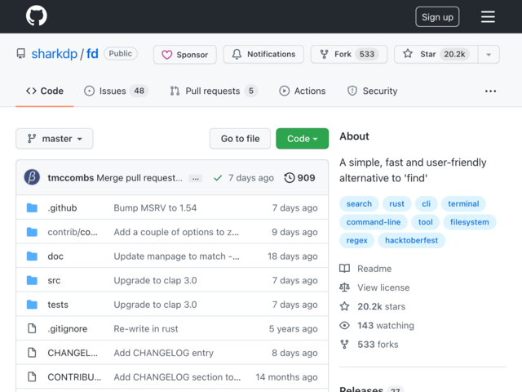Viewport: 522px width, 392px height.
Task: Select the rust topic tag
Action: click(396, 203)
